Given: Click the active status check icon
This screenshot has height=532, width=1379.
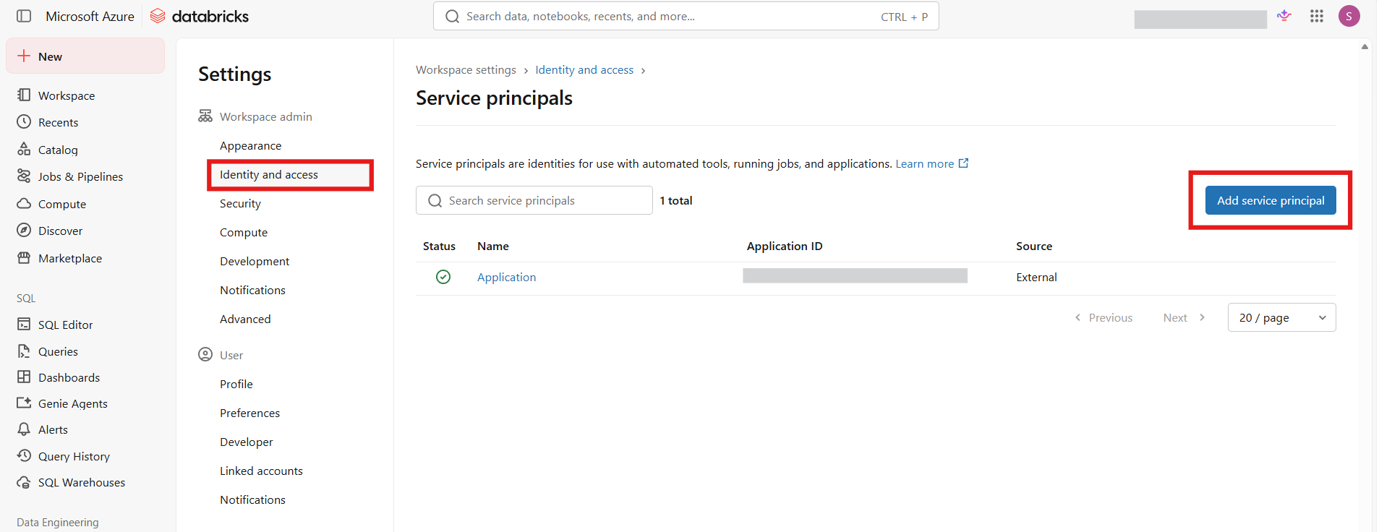Looking at the screenshot, I should point(443,277).
